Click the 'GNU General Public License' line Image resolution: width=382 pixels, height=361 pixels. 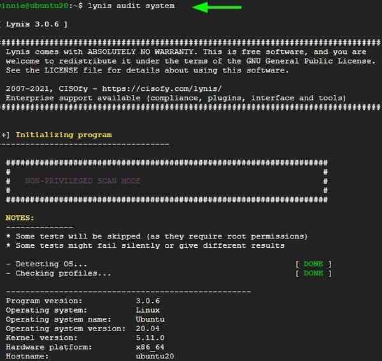(190, 61)
